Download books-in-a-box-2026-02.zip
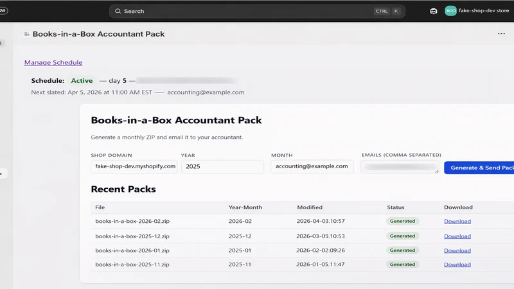514x289 pixels. tap(457, 221)
